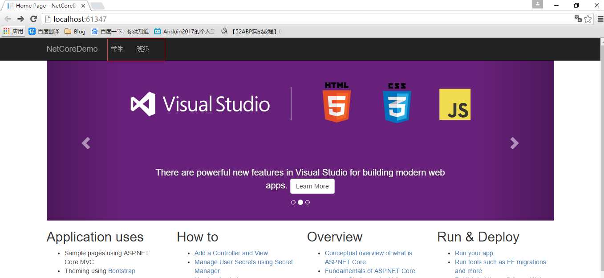Show previous carousel slide with left chevron
The image size is (604, 278).
[86, 143]
